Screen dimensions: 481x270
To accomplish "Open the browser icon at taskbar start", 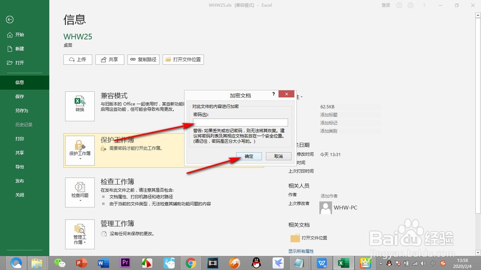I will pos(16,263).
